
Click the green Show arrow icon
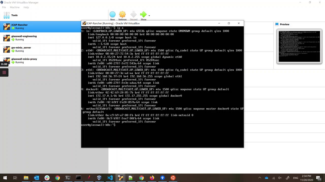143,14
